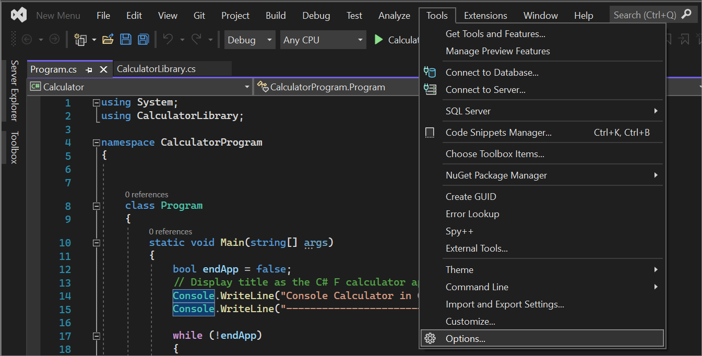Image resolution: width=702 pixels, height=356 pixels.
Task: Close the Program.cs tab
Action: (x=103, y=69)
